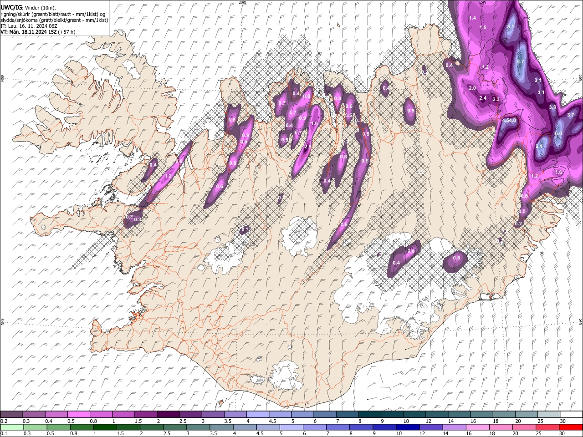This screenshot has height=437, width=583.
Task: Click the '2.0' precipitation value in the northeast
Action: (x=472, y=88)
